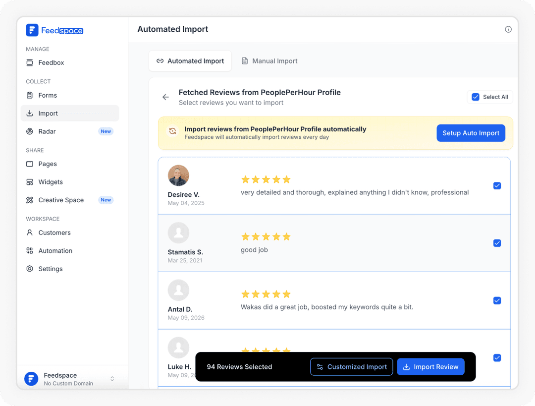535x406 pixels.
Task: Switch to Automated Import tab
Action: pyautogui.click(x=190, y=61)
